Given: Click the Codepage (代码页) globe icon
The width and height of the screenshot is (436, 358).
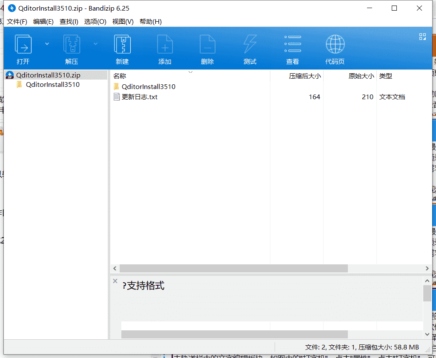Looking at the screenshot, I should coord(335,44).
